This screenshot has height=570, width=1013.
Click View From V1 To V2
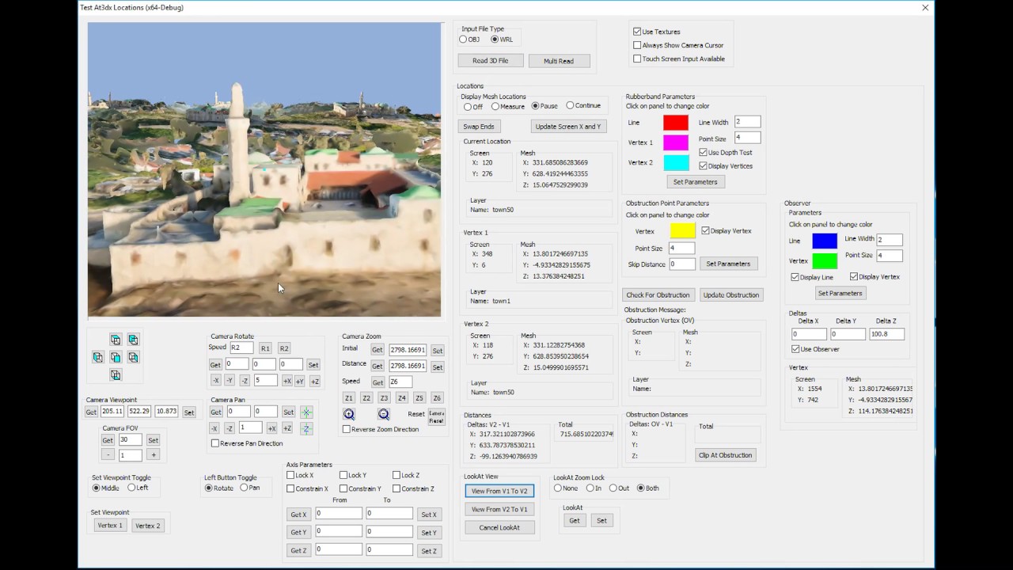pyautogui.click(x=499, y=491)
